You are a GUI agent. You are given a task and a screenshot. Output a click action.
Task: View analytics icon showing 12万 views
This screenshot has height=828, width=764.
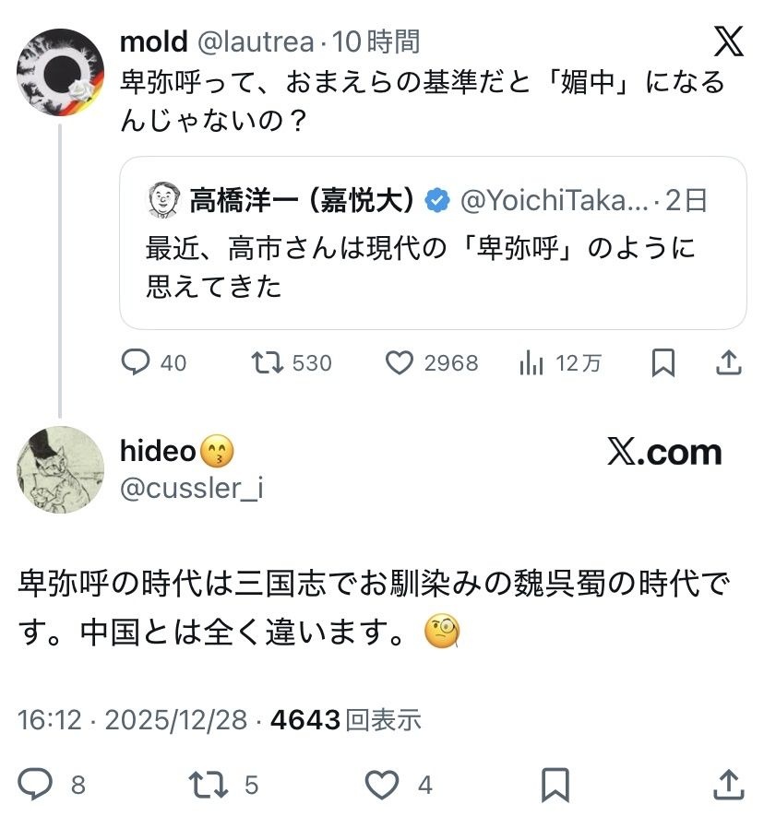(531, 363)
